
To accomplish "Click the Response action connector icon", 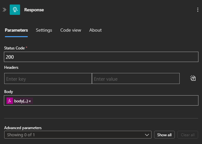I will click(x=15, y=10).
